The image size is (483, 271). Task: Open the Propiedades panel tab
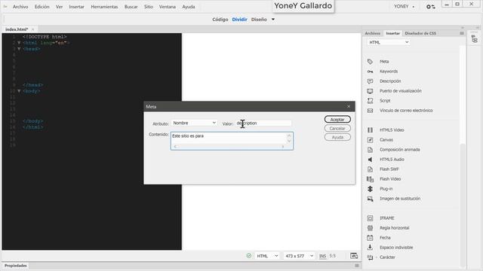point(15,266)
